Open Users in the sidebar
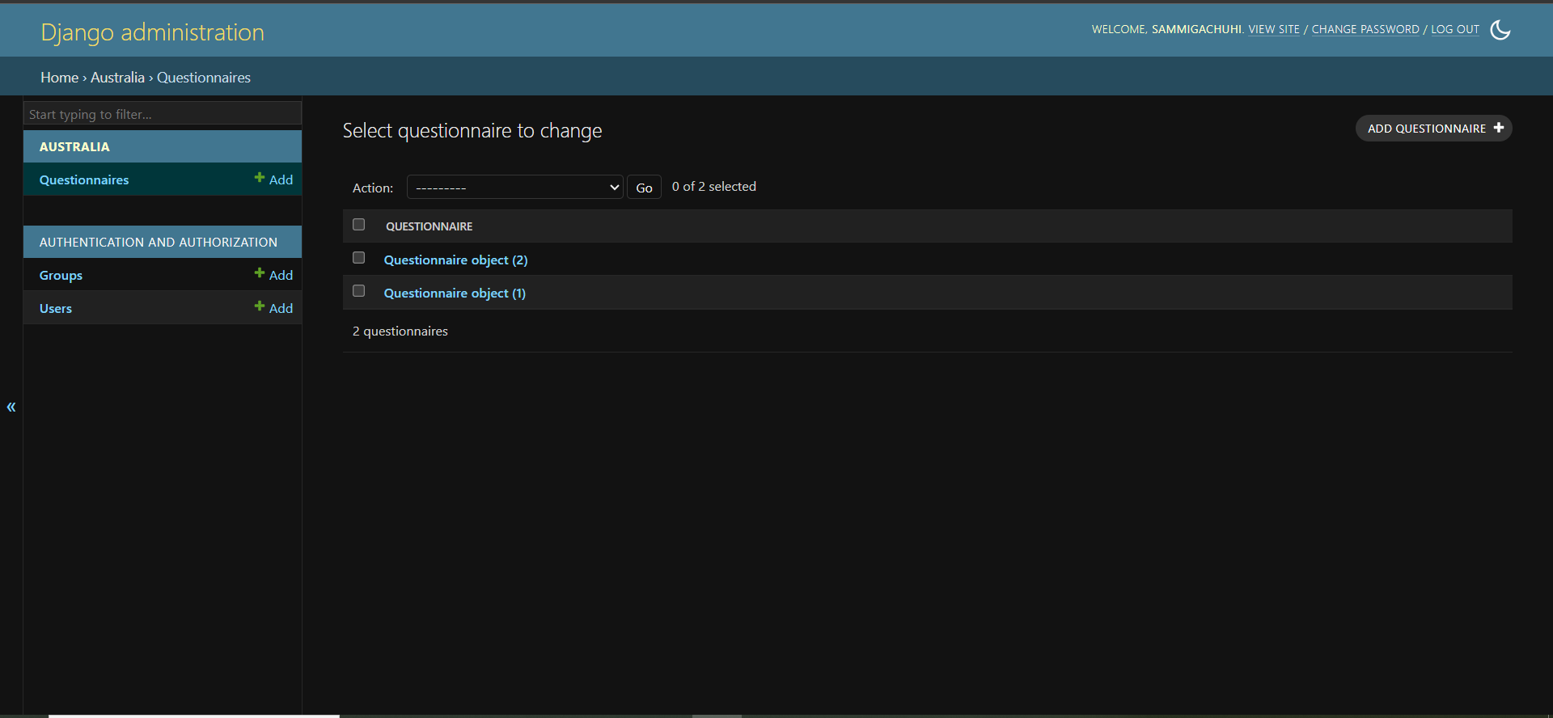 tap(56, 308)
